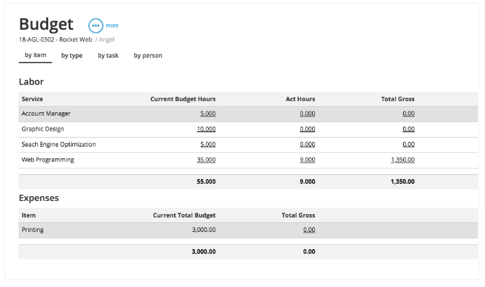Open Graphic Design total gross 0.00
This screenshot has width=485, height=287.
point(409,129)
